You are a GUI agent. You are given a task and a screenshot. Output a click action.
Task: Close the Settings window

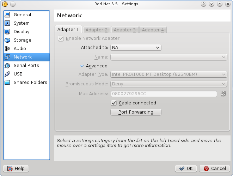228,4
